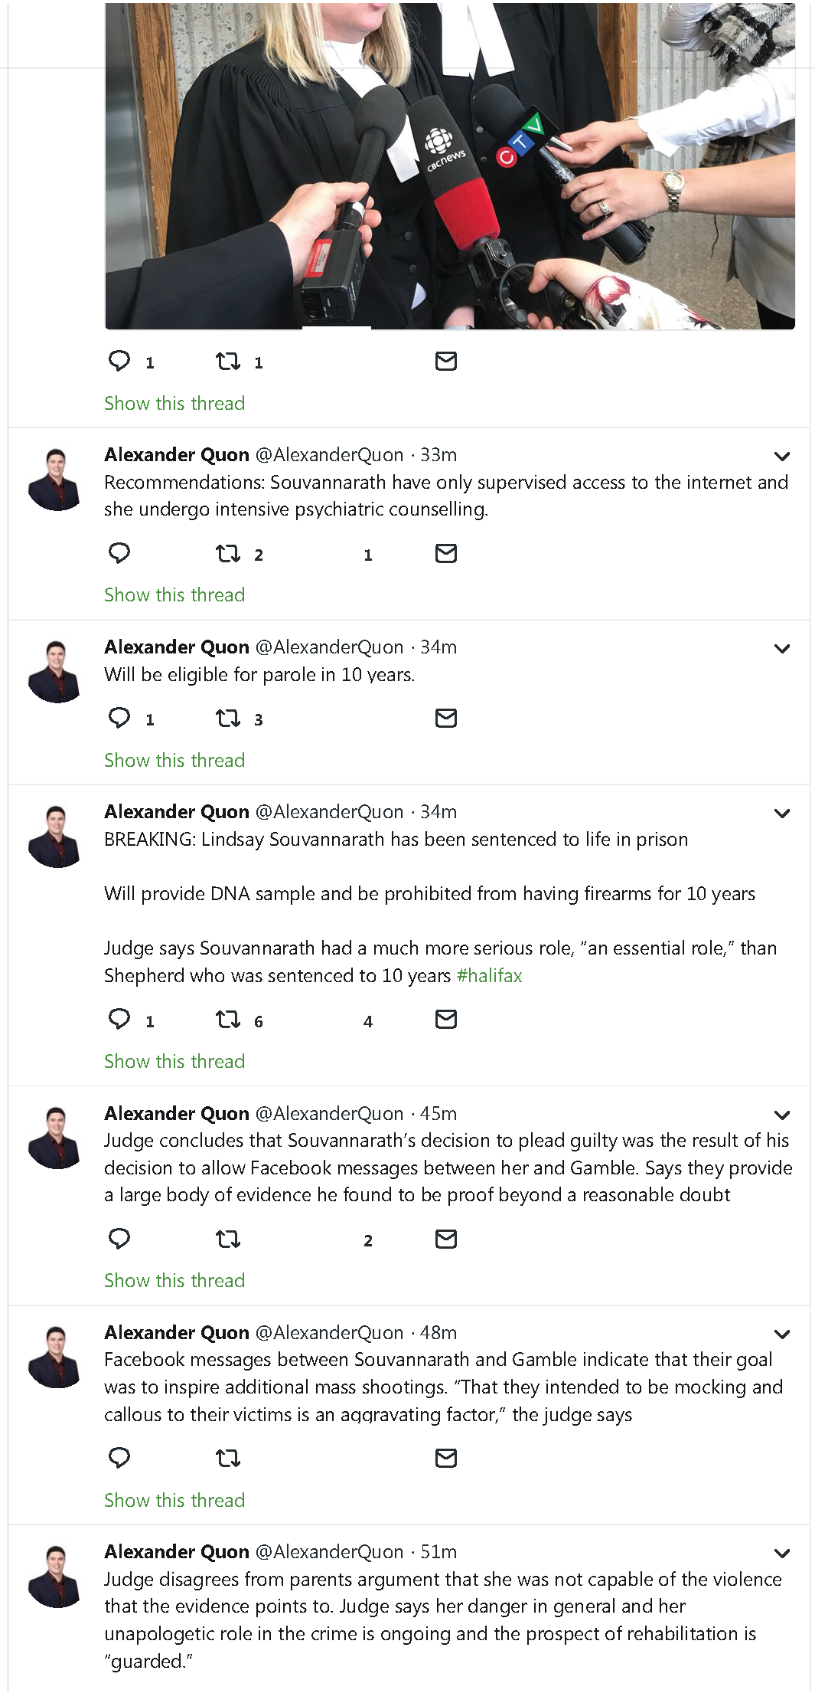Send the BREAKING life sentence tweet via direct message
Image resolution: width=815 pixels, height=1703 pixels.
445,1020
